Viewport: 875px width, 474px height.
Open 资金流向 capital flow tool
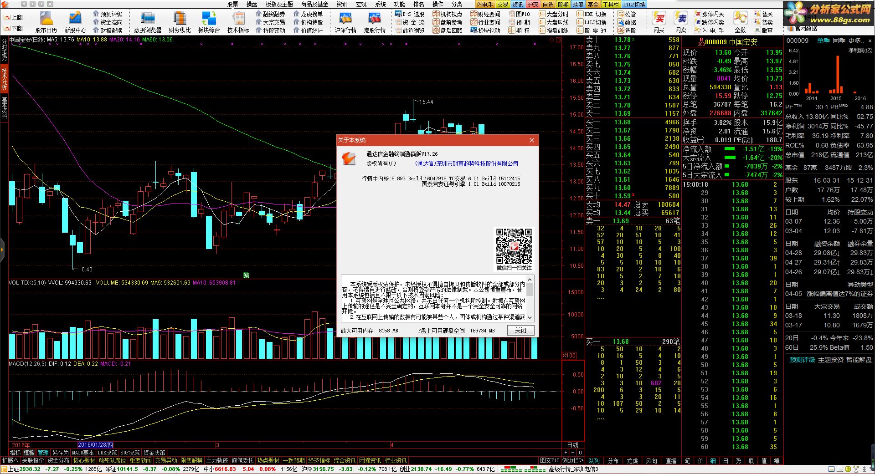[108, 22]
